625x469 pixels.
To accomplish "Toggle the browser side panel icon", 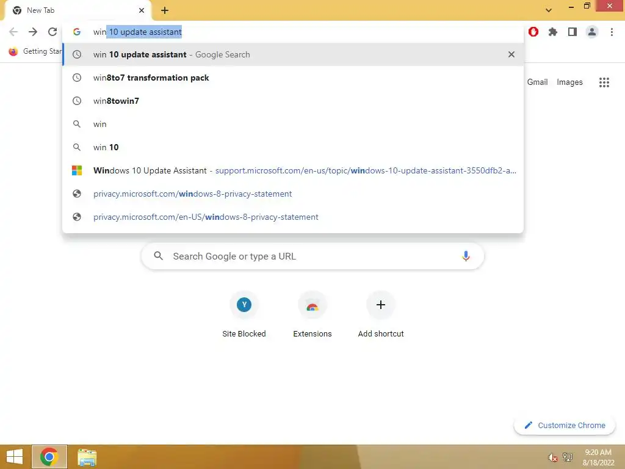I will point(573,32).
